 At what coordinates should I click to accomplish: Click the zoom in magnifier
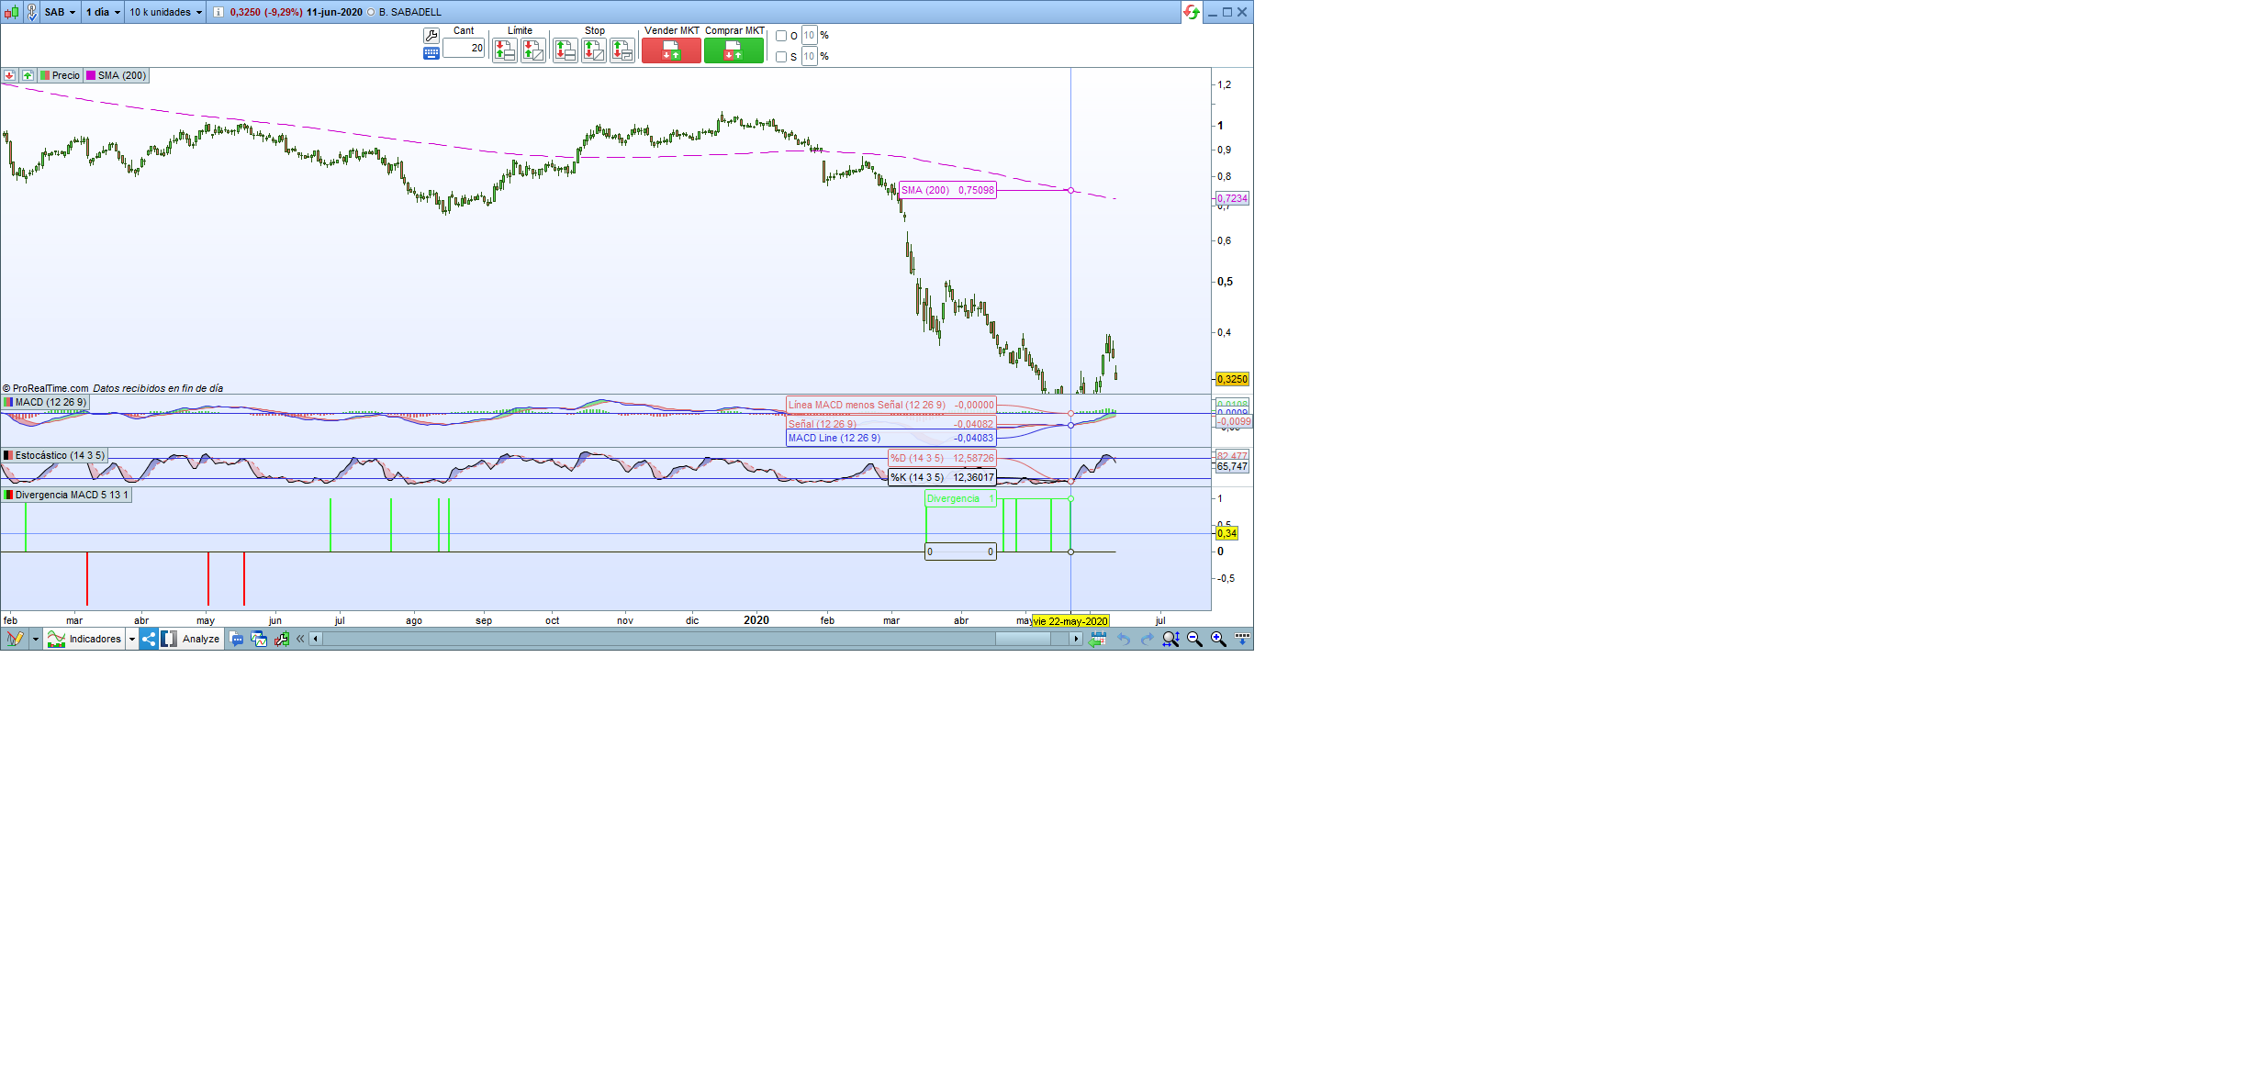(x=1218, y=639)
